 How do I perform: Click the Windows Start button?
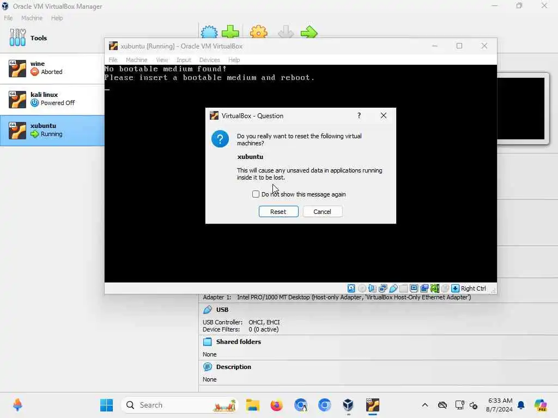tap(106, 405)
